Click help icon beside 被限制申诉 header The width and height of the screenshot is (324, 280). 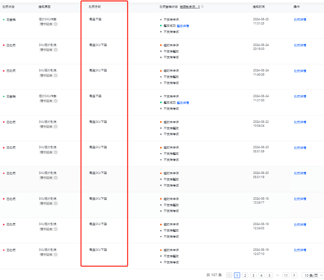[203, 7]
